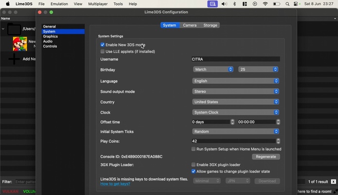The image size is (338, 195).
Task: Open the Language dropdown set to English
Action: point(235,81)
